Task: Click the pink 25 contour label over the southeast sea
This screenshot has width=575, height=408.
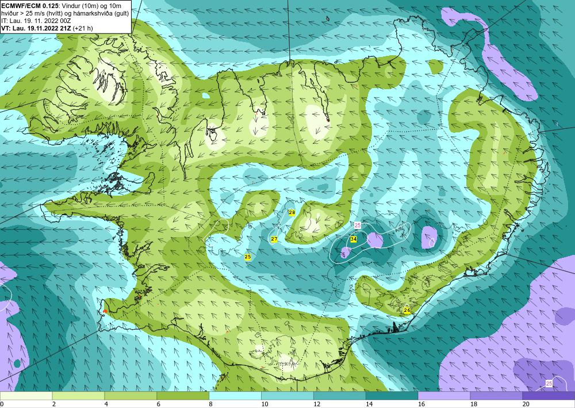Action: pyautogui.click(x=549, y=383)
